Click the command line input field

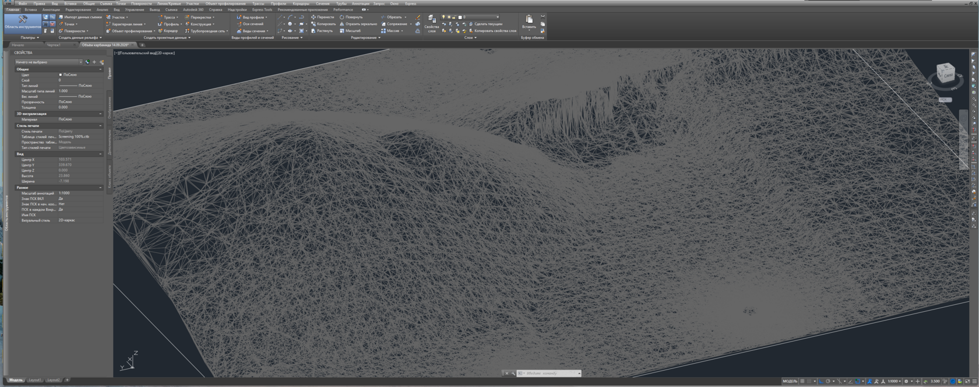550,373
